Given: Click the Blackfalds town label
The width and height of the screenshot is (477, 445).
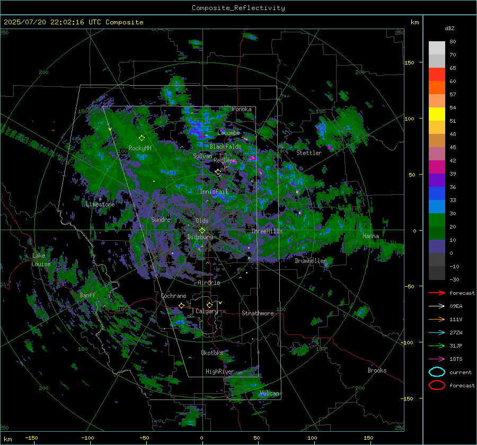Looking at the screenshot, I should coord(225,147).
